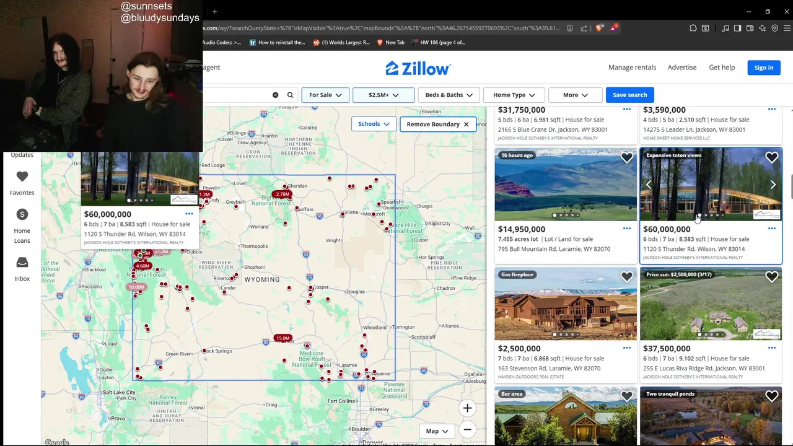Save the 795 Bull Mountain Rd listing
This screenshot has height=446, width=793.
pos(626,158)
